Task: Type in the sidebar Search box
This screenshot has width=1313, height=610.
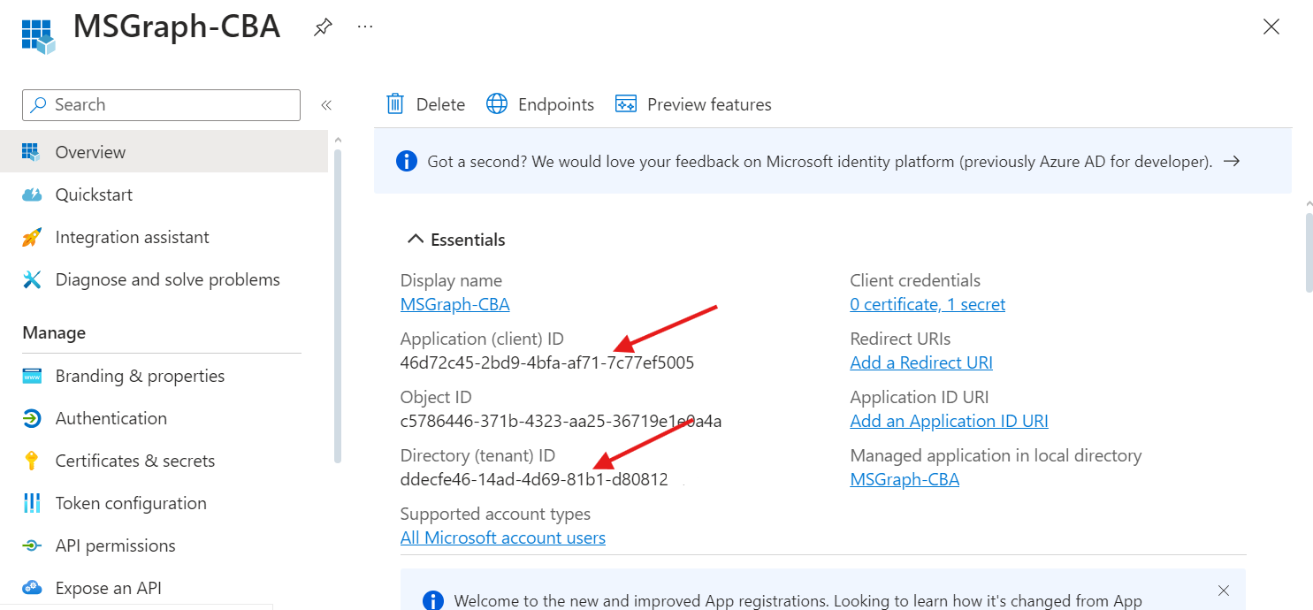Action: (x=160, y=104)
